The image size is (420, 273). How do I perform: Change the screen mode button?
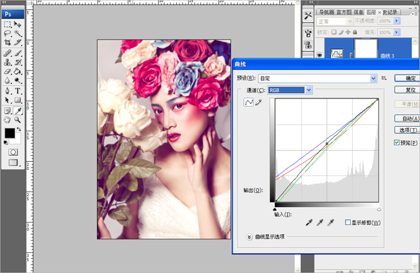(x=13, y=162)
